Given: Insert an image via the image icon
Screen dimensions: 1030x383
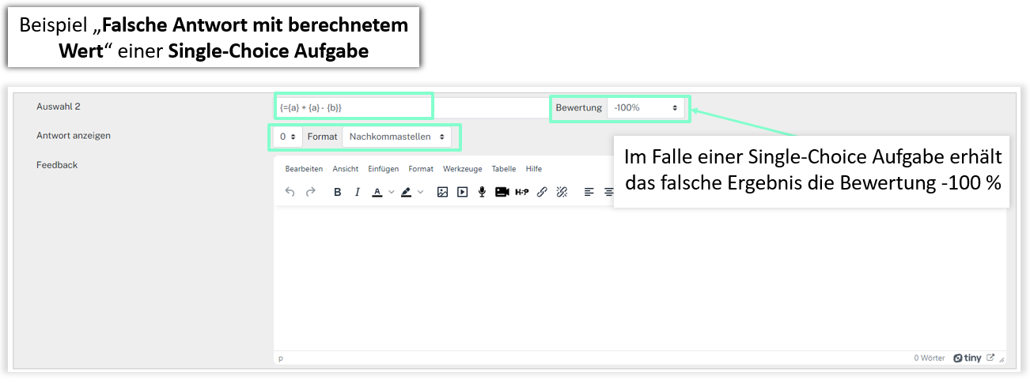Looking at the screenshot, I should [442, 192].
